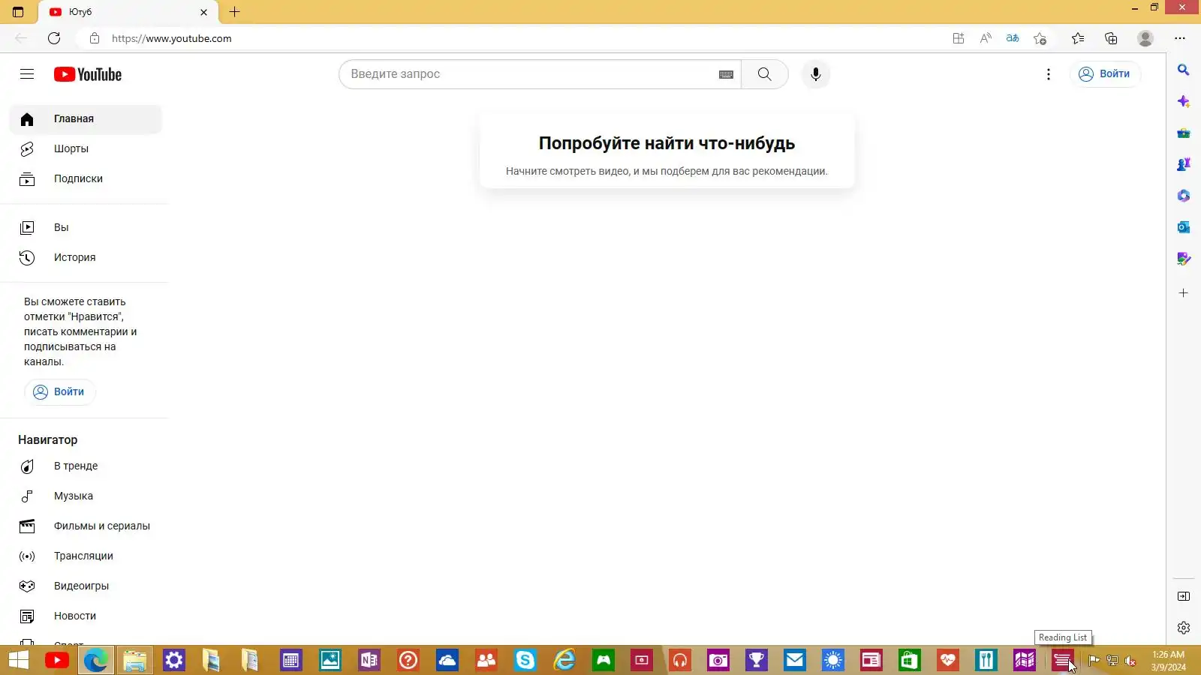Open 'Подписки' in the sidebar

point(86,179)
